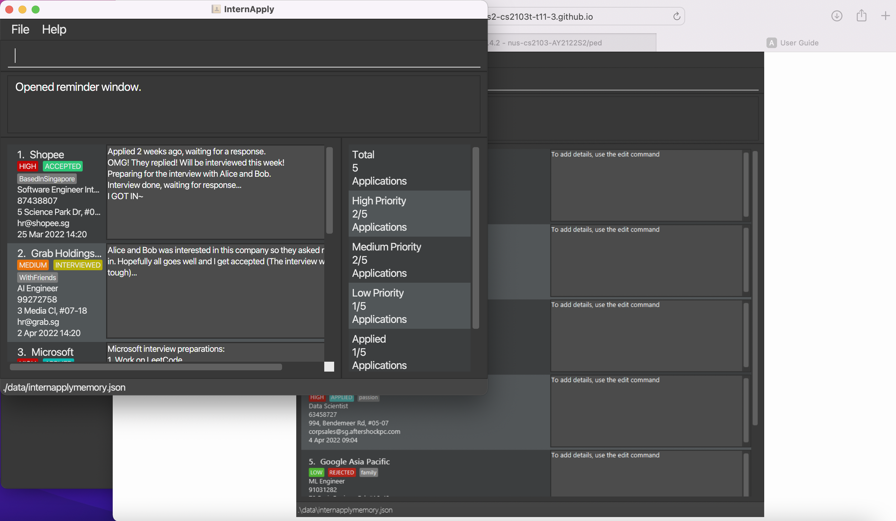This screenshot has width=896, height=521.
Task: Switch to the User Guide tab
Action: click(x=799, y=43)
